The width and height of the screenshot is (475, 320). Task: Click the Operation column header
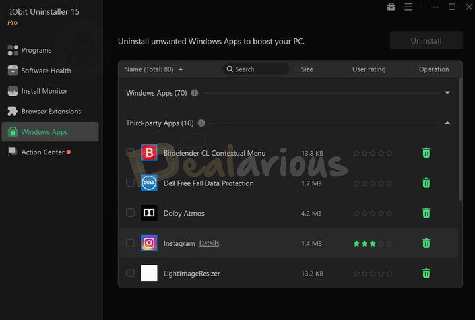pyautogui.click(x=434, y=69)
